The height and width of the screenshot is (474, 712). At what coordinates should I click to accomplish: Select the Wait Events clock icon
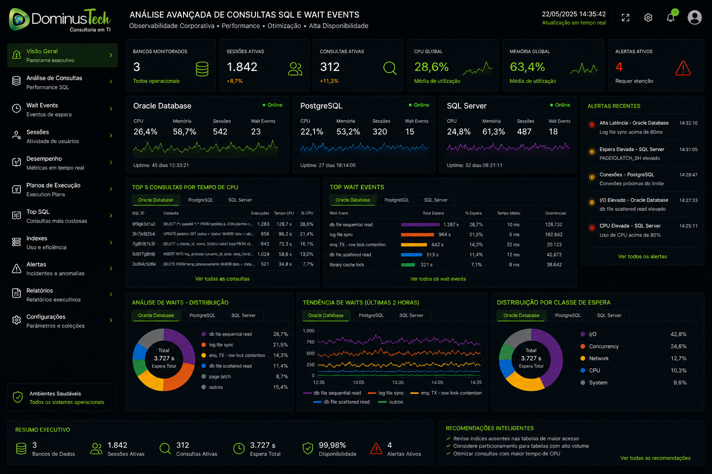pos(17,109)
